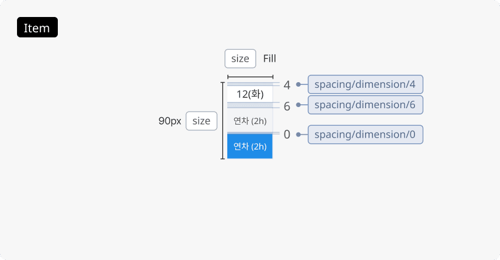
Task: Click the black Item label badge
Action: (37, 28)
